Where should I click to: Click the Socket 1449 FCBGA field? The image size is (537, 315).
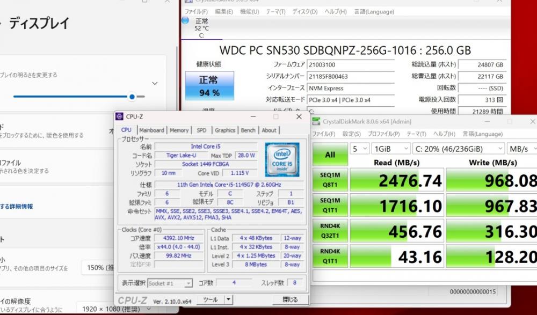point(206,164)
